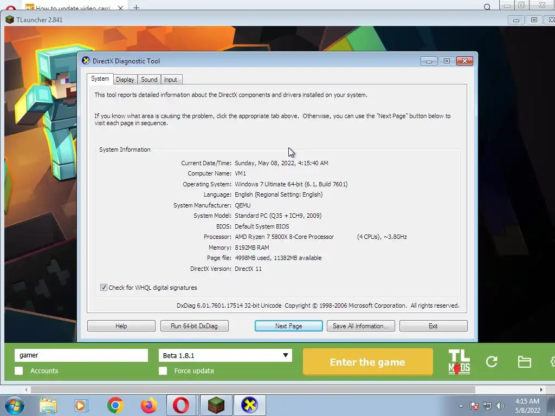Open the TL Mods icon in TLauncher
Screen dimensions: 555x416
coord(459,362)
